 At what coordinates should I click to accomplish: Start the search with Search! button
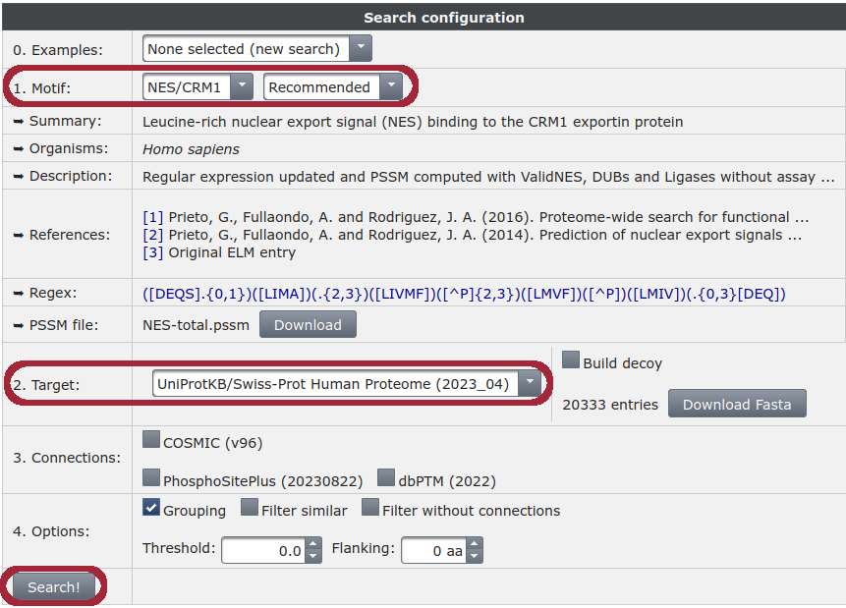54,587
